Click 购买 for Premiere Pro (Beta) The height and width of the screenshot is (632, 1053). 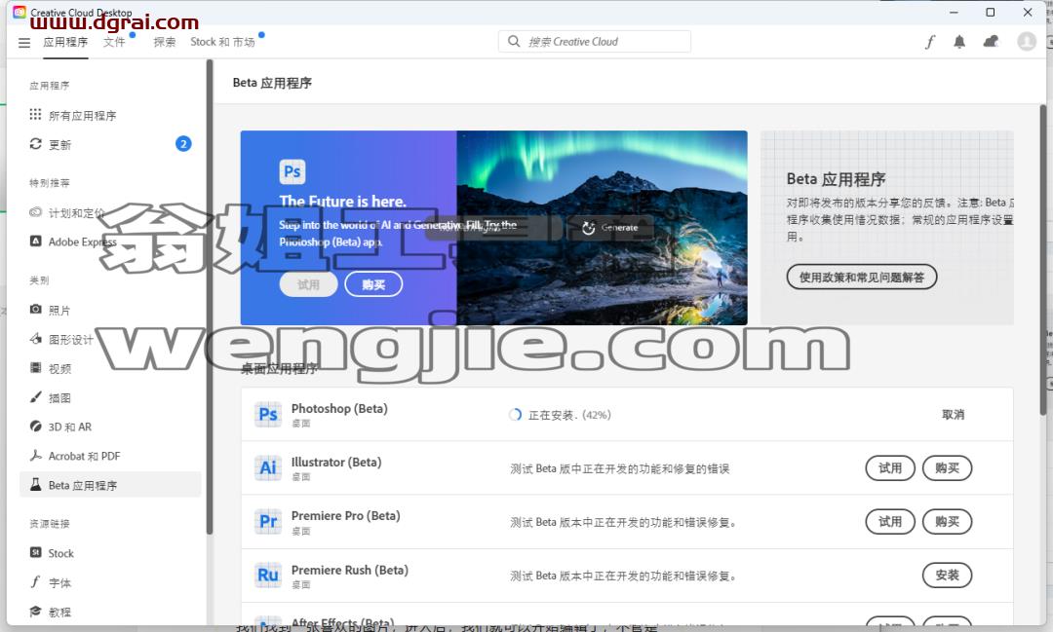(947, 521)
